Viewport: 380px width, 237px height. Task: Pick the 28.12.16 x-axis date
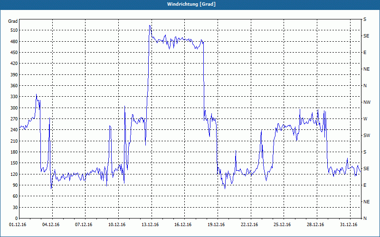(x=315, y=225)
